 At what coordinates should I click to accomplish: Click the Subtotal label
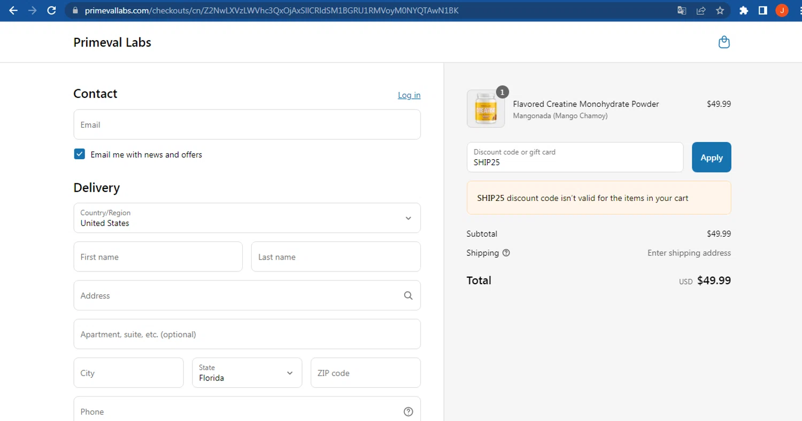click(x=482, y=233)
